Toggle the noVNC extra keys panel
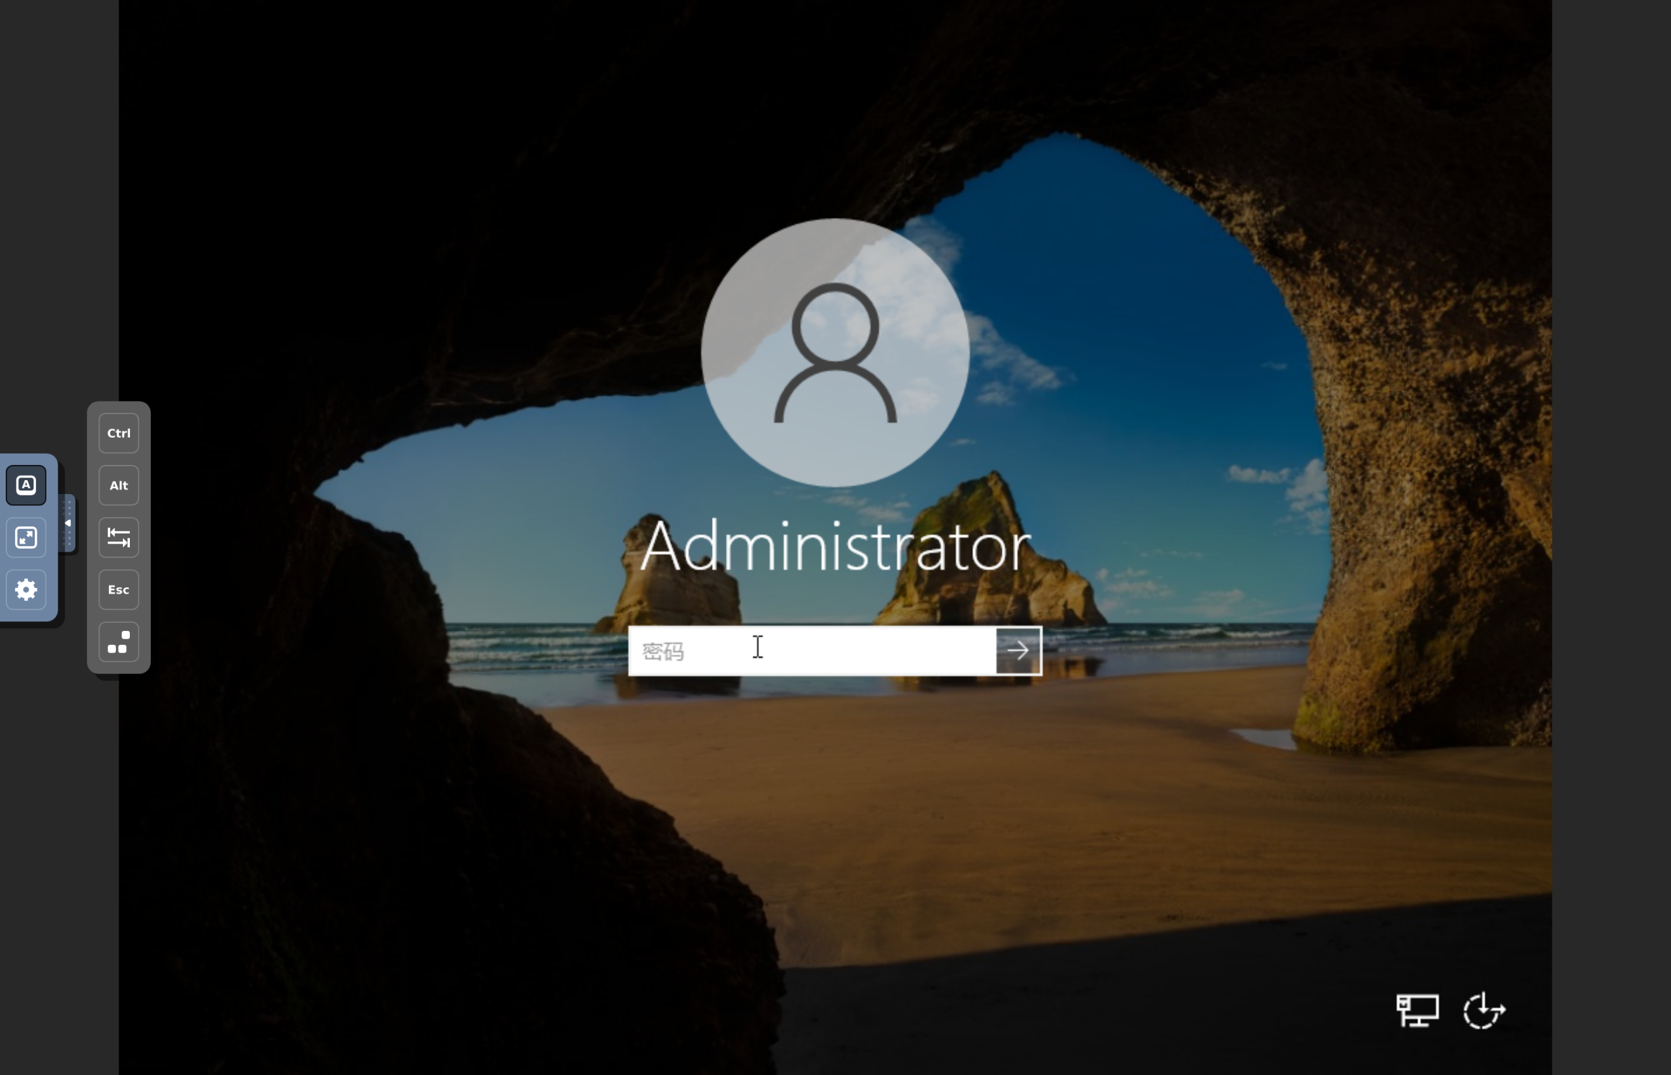 click(x=26, y=485)
